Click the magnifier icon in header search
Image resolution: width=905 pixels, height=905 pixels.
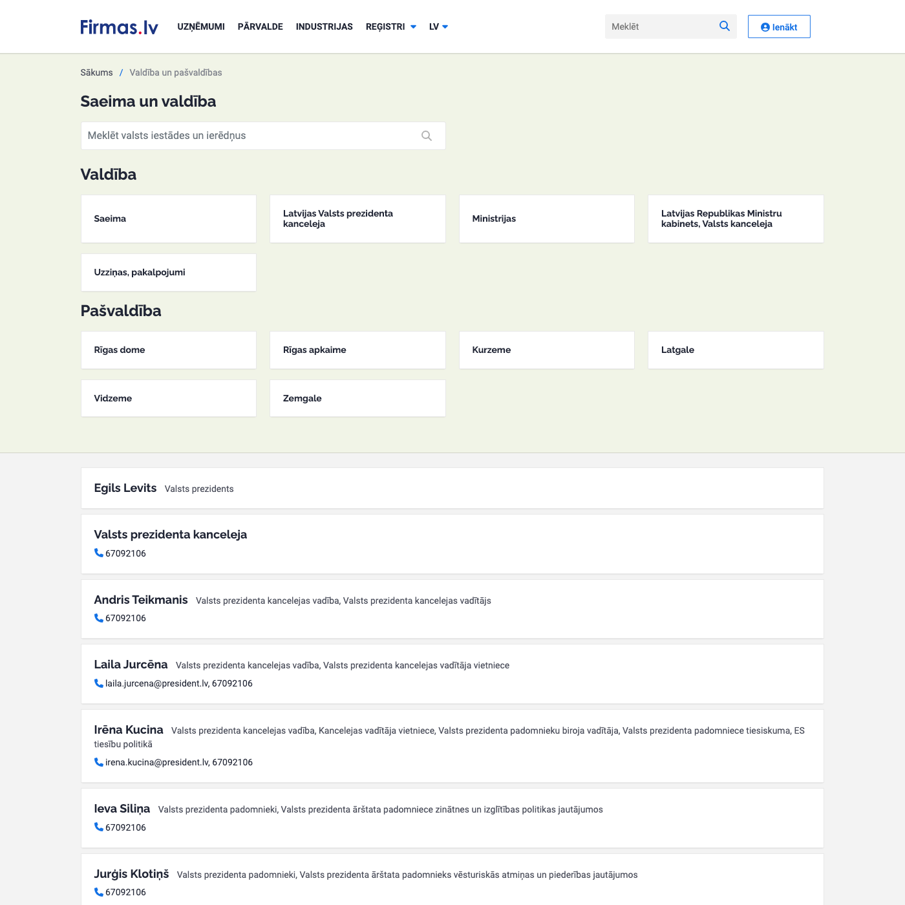724,27
